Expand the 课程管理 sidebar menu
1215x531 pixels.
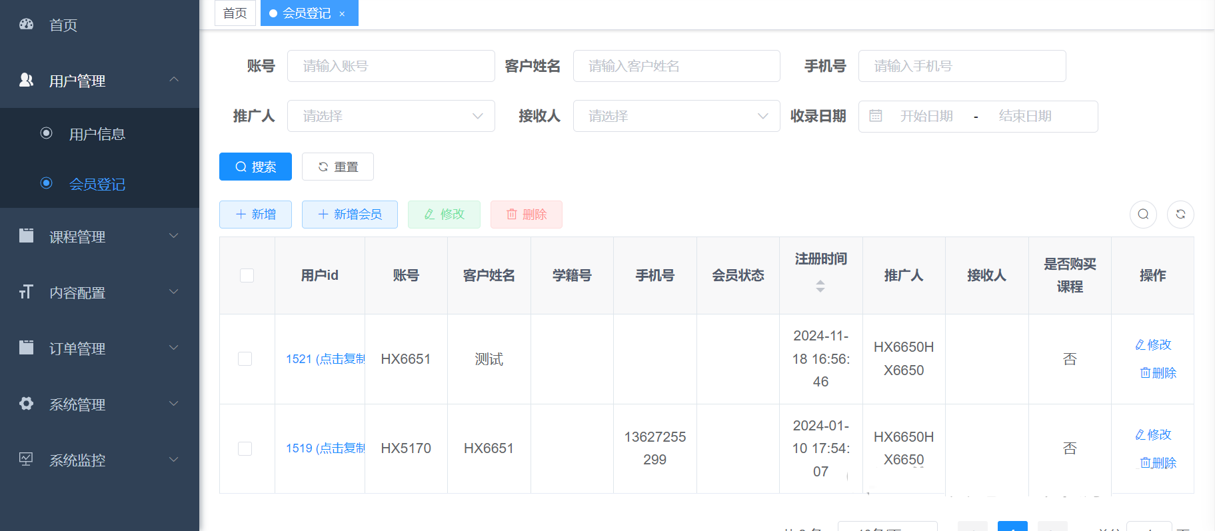coord(99,237)
